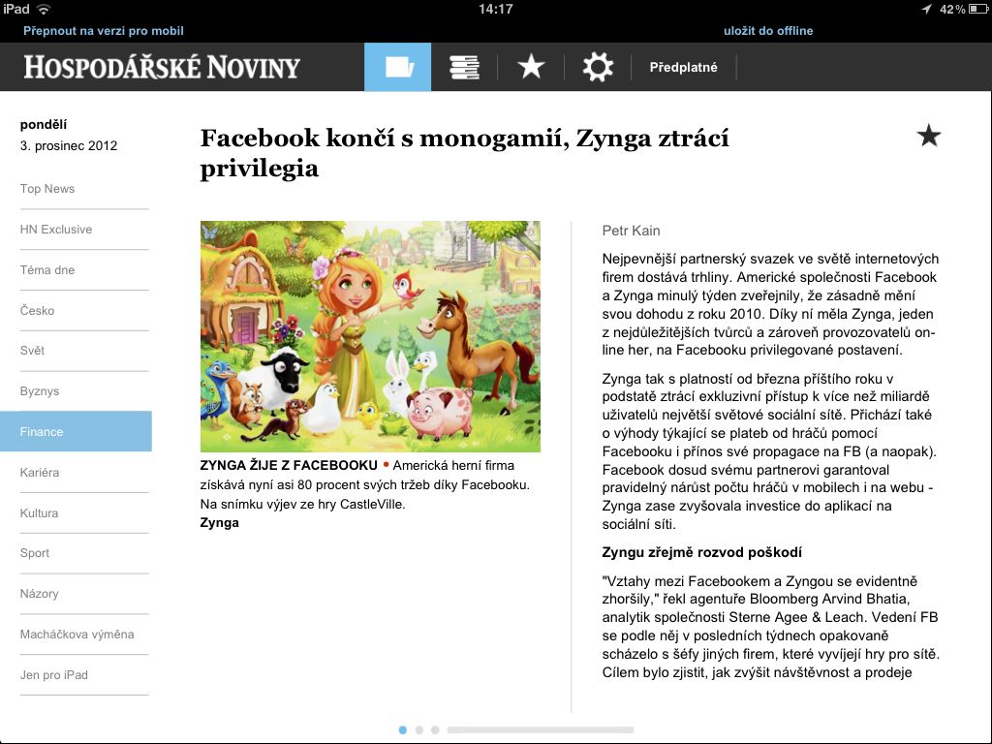View the CastleVille game image
Viewport: 992px width, 744px height.
point(370,335)
